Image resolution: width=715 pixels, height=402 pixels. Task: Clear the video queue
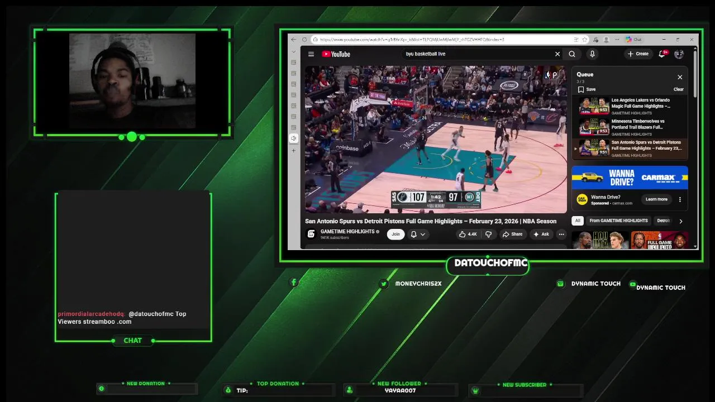(679, 89)
